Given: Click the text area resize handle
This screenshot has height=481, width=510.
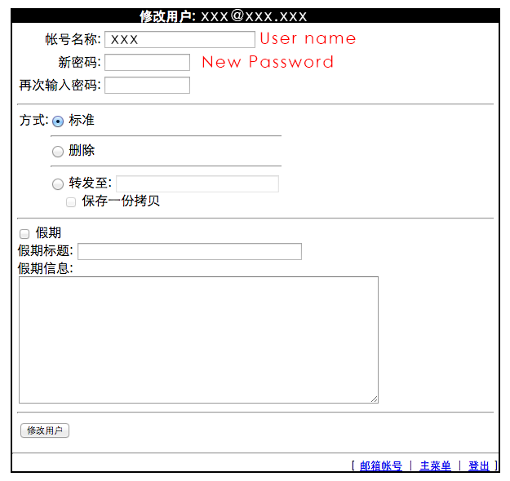Looking at the screenshot, I should click(375, 399).
